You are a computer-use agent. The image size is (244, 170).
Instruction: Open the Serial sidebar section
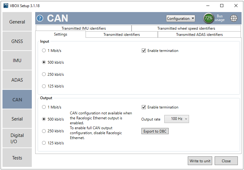click(x=17, y=119)
